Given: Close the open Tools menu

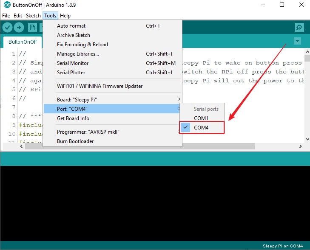Looking at the screenshot, I should [50, 16].
